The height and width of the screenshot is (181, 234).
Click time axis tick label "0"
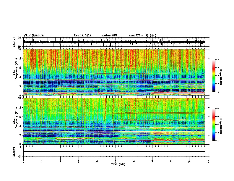coord(23,161)
